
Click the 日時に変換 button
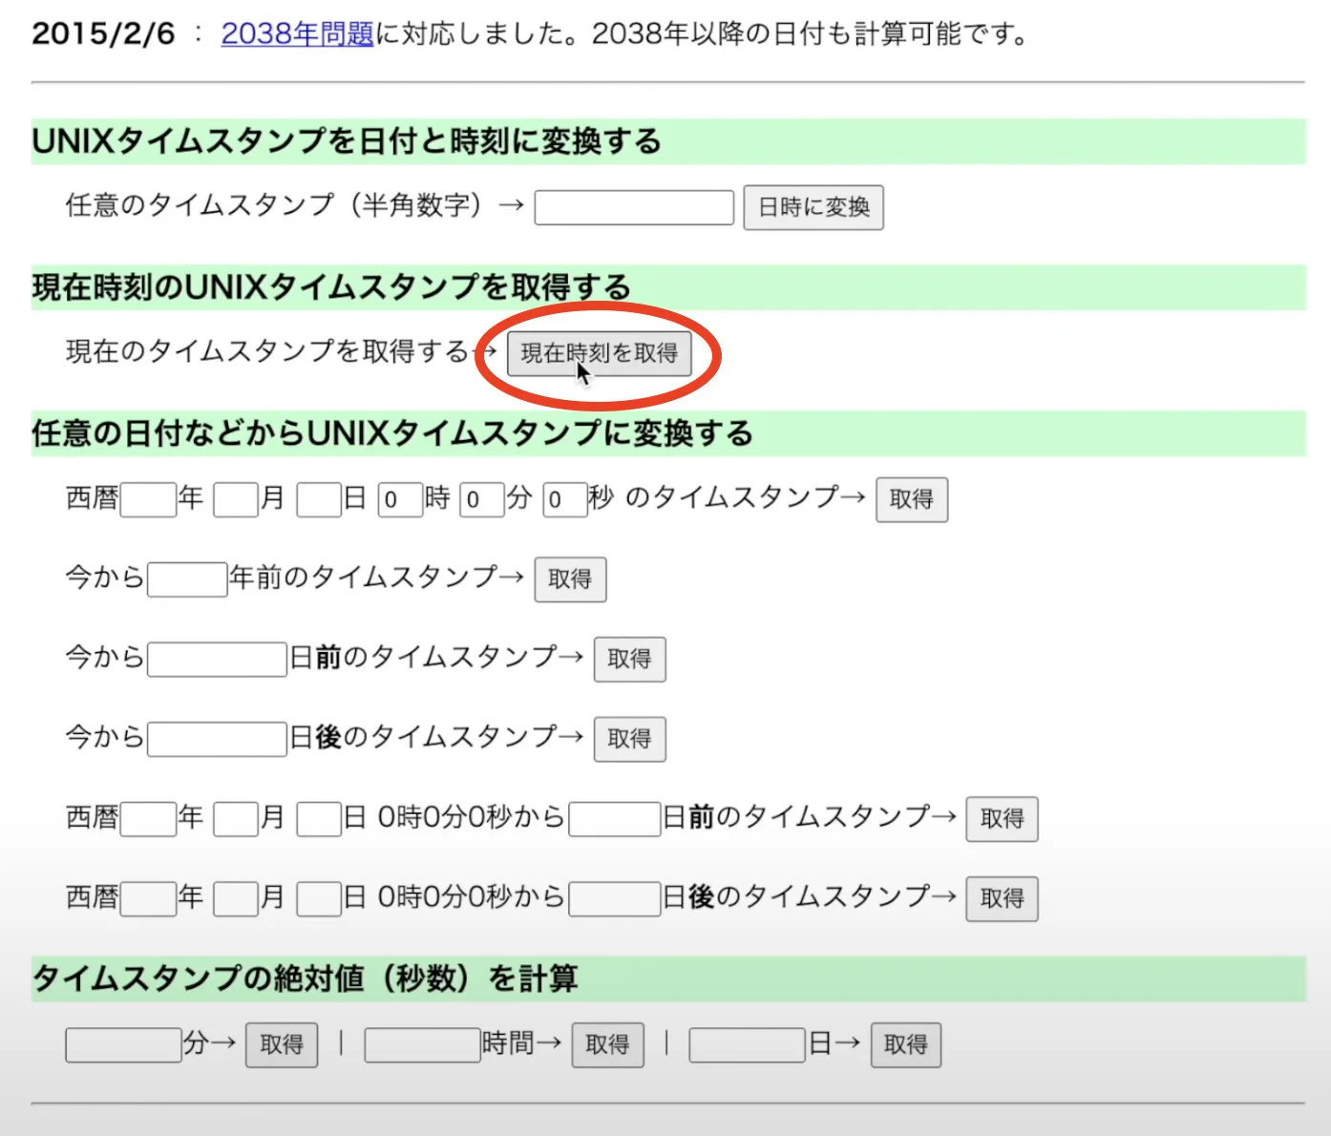813,207
